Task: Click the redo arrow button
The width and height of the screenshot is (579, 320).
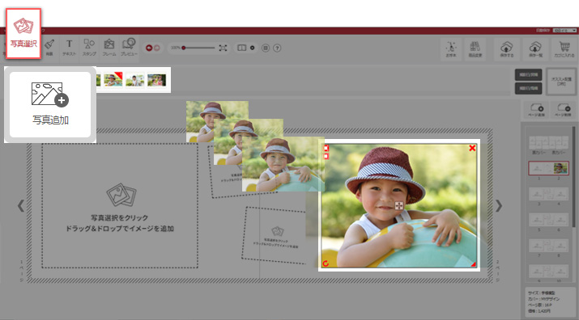Action: tap(157, 48)
